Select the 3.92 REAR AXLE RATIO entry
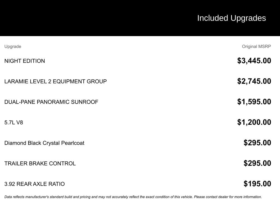The height and width of the screenshot is (210, 280). click(x=34, y=184)
